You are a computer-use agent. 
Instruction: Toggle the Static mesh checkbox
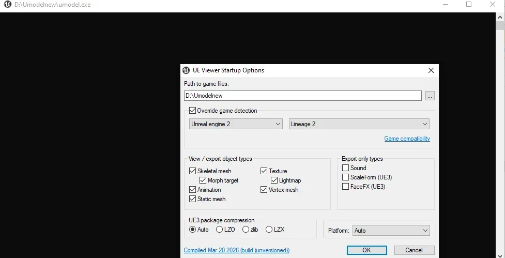193,199
